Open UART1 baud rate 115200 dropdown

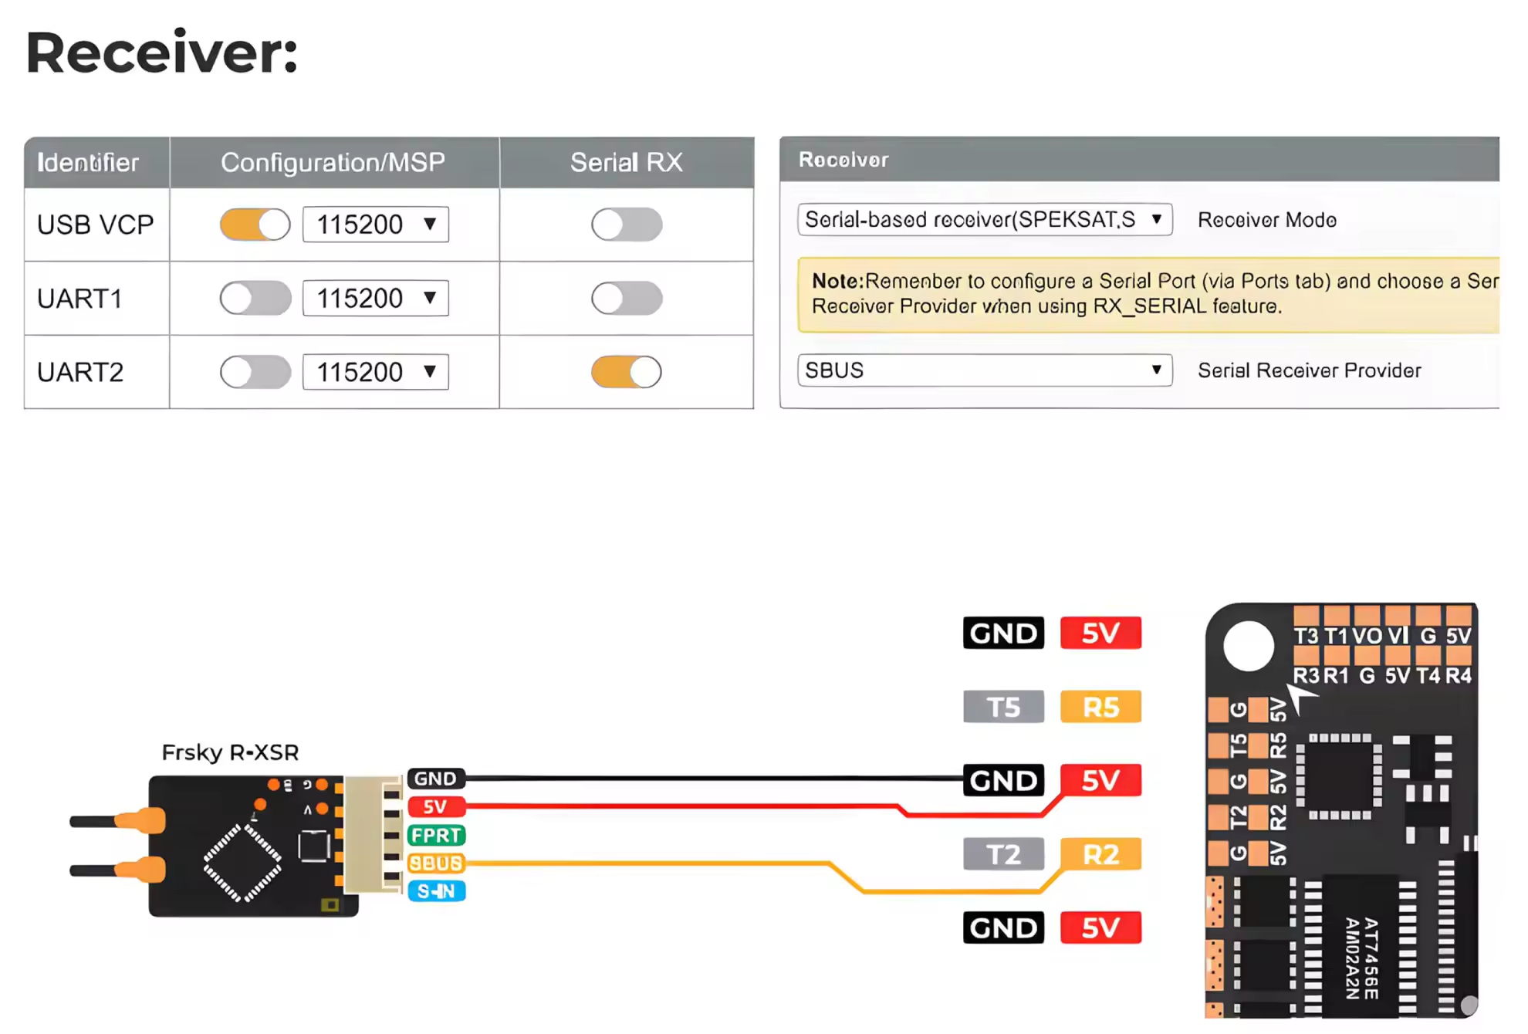pos(376,298)
